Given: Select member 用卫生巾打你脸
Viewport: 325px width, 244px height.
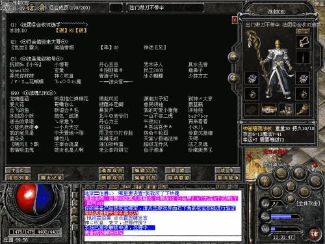Looking at the screenshot, I should [116, 133].
